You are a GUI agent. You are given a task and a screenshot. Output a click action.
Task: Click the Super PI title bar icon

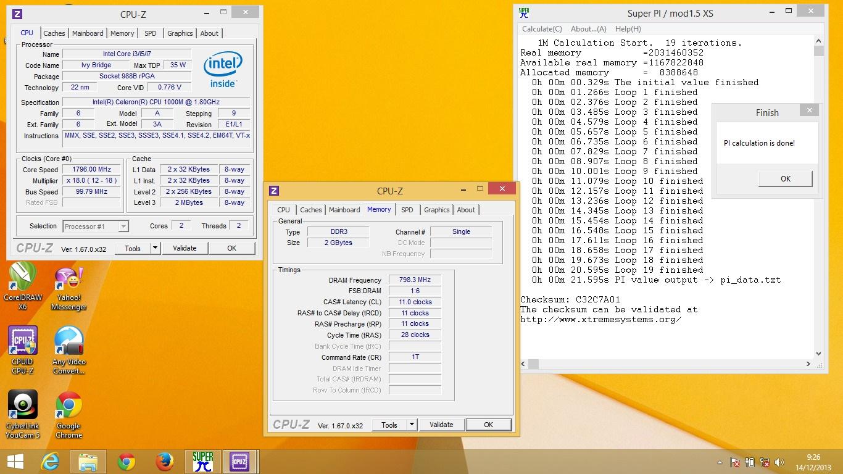(x=523, y=13)
